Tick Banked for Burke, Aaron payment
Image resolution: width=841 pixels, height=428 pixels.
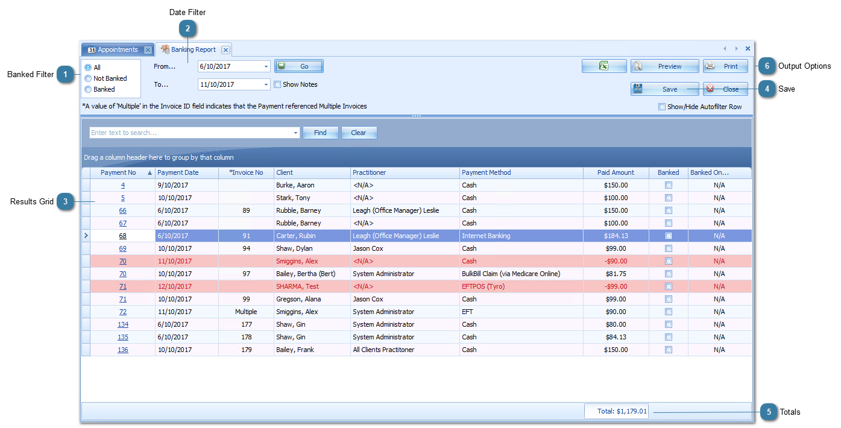click(x=669, y=185)
